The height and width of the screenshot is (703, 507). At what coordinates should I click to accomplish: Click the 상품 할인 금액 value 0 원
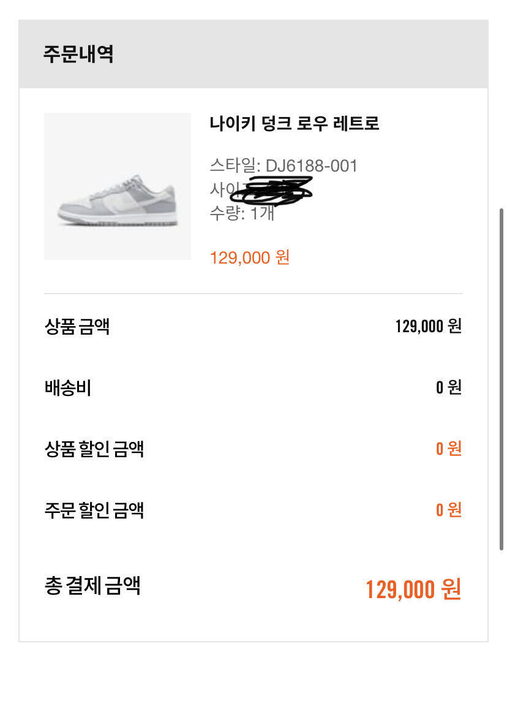[x=448, y=449]
